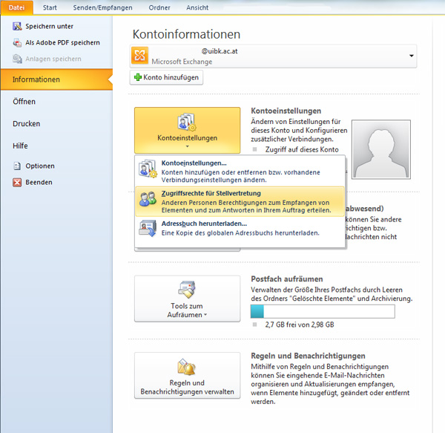Switch to the Ordner tab
The width and height of the screenshot is (445, 433).
[x=159, y=7]
